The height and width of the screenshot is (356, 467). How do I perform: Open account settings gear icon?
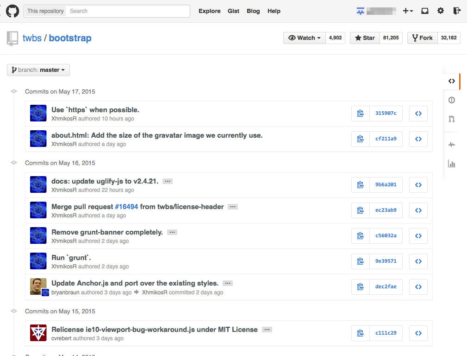[440, 11]
